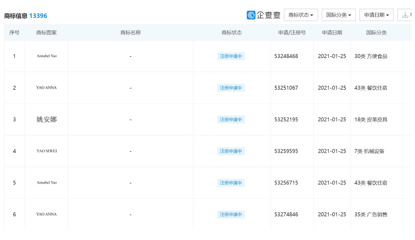Select the 35类 广告销售 category cell
Image resolution: width=415 pixels, height=240 pixels.
pyautogui.click(x=371, y=214)
